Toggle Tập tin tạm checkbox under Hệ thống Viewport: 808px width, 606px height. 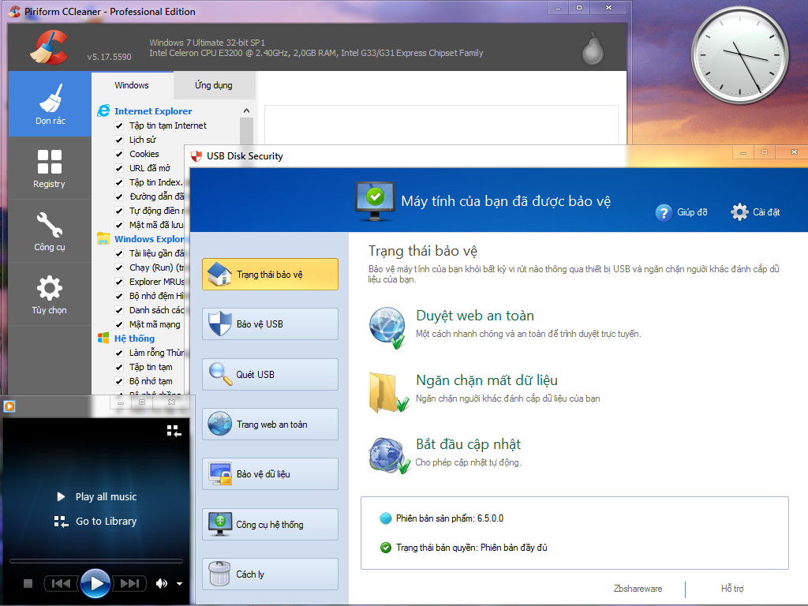click(x=119, y=367)
